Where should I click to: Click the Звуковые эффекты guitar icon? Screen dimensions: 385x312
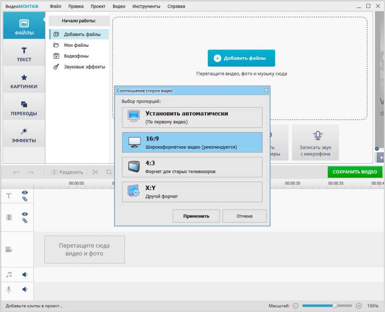click(x=56, y=67)
